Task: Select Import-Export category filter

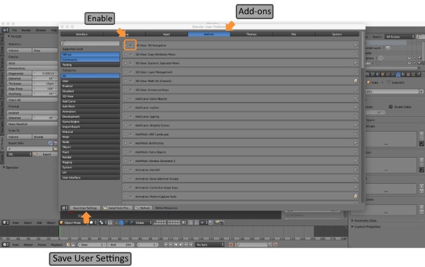Action: (90, 126)
